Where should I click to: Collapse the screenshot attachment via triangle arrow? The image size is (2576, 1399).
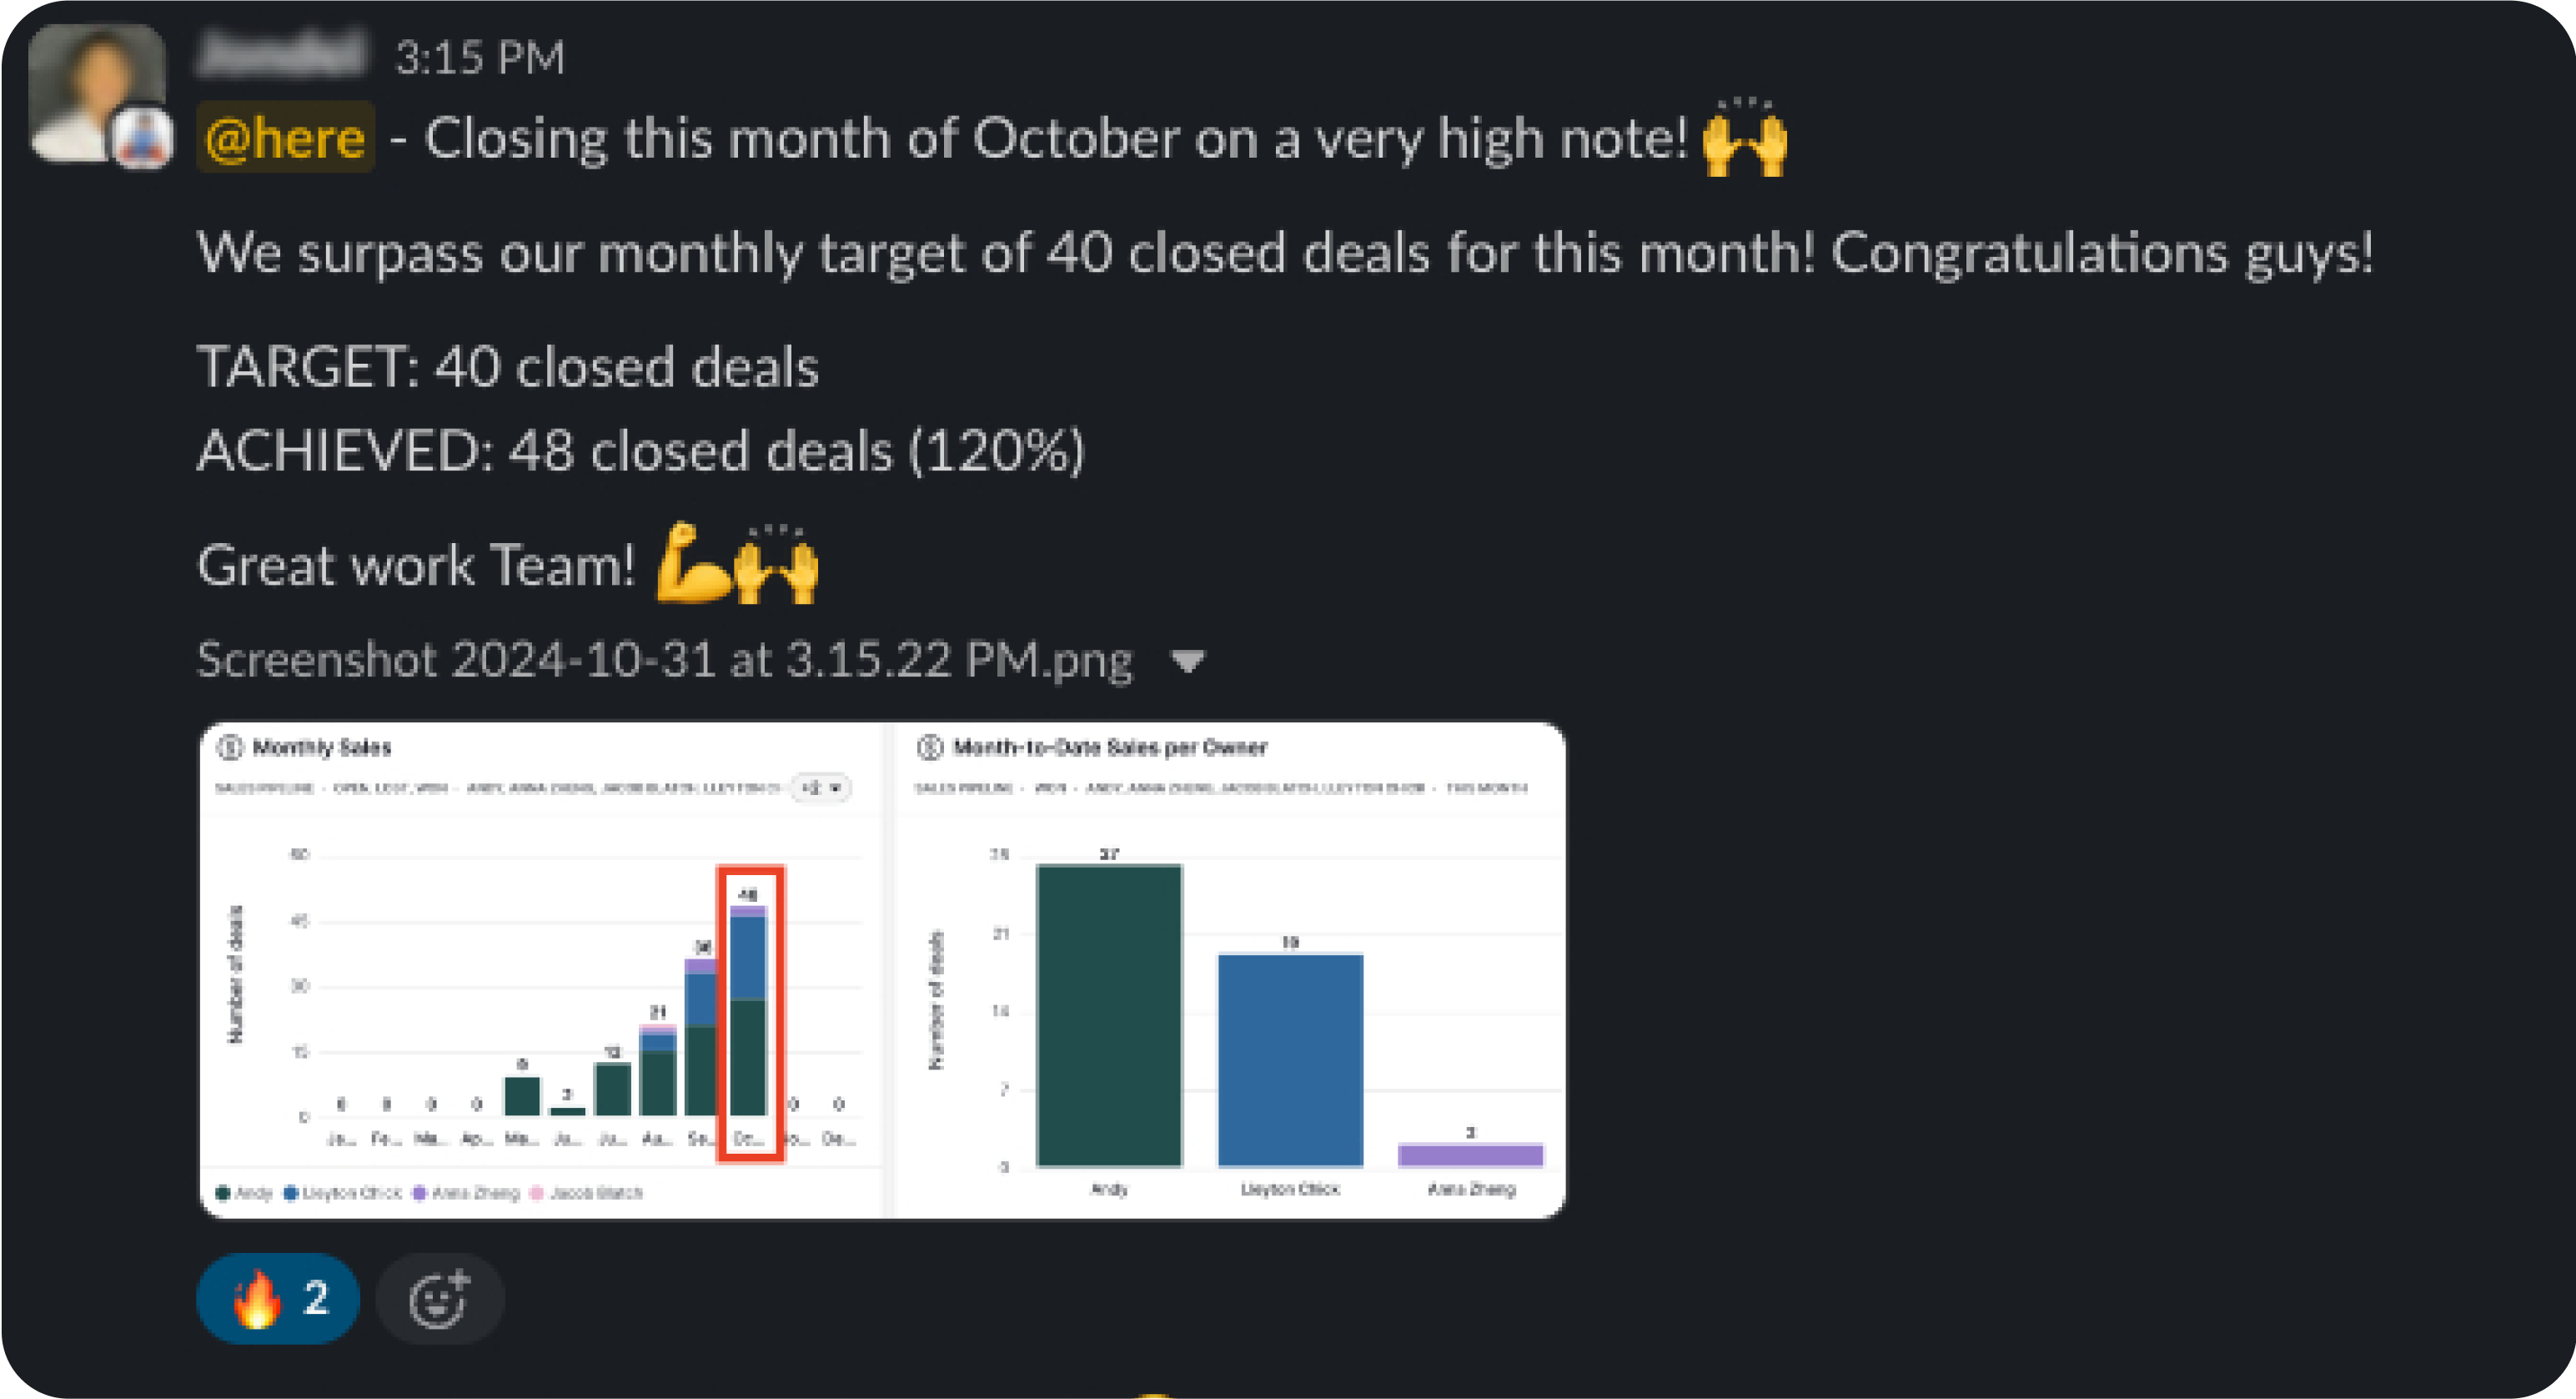tap(1188, 662)
